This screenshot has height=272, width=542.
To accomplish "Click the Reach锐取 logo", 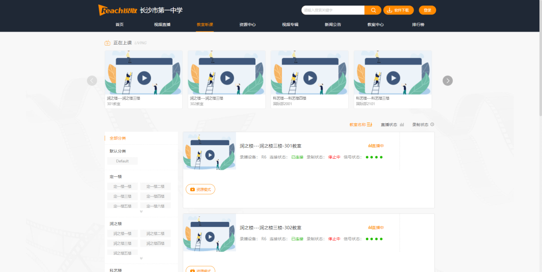I will [x=117, y=10].
